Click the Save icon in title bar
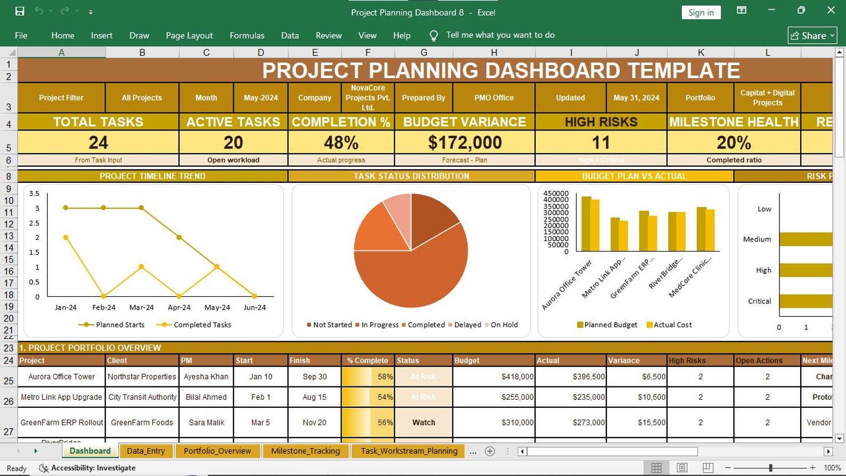The height and width of the screenshot is (476, 846). click(x=20, y=11)
